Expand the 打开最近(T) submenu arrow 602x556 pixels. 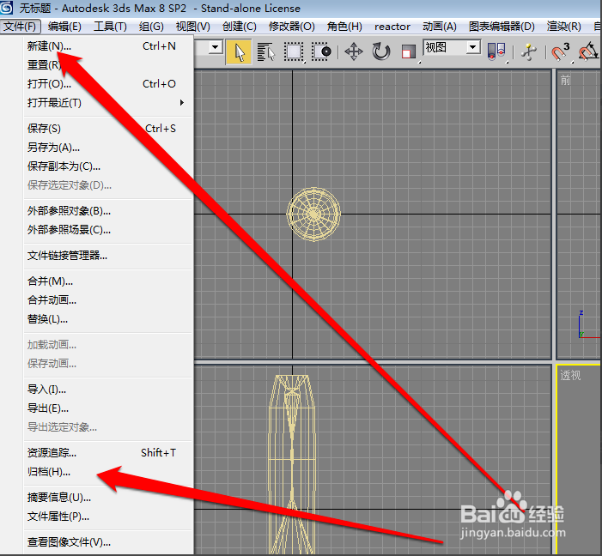(182, 102)
